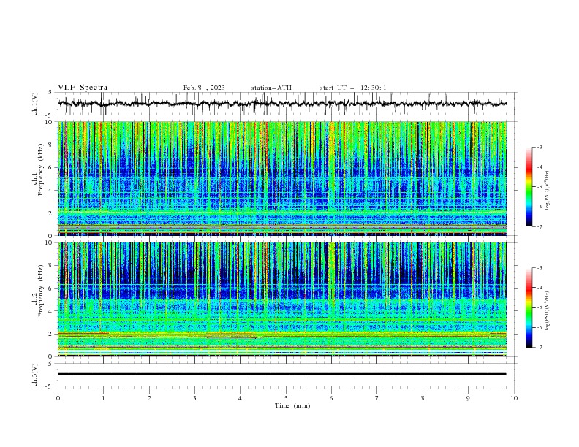Click time axis tick label "9"
The image size is (579, 447).
point(468,398)
